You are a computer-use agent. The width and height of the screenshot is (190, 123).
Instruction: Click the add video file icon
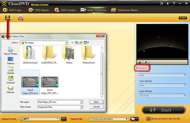pos(8,18)
